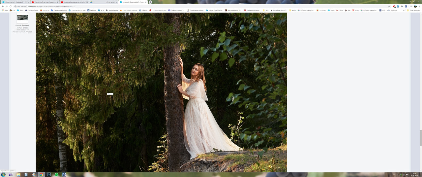Show the hidden bookmarks overflow chevron

(404, 10)
